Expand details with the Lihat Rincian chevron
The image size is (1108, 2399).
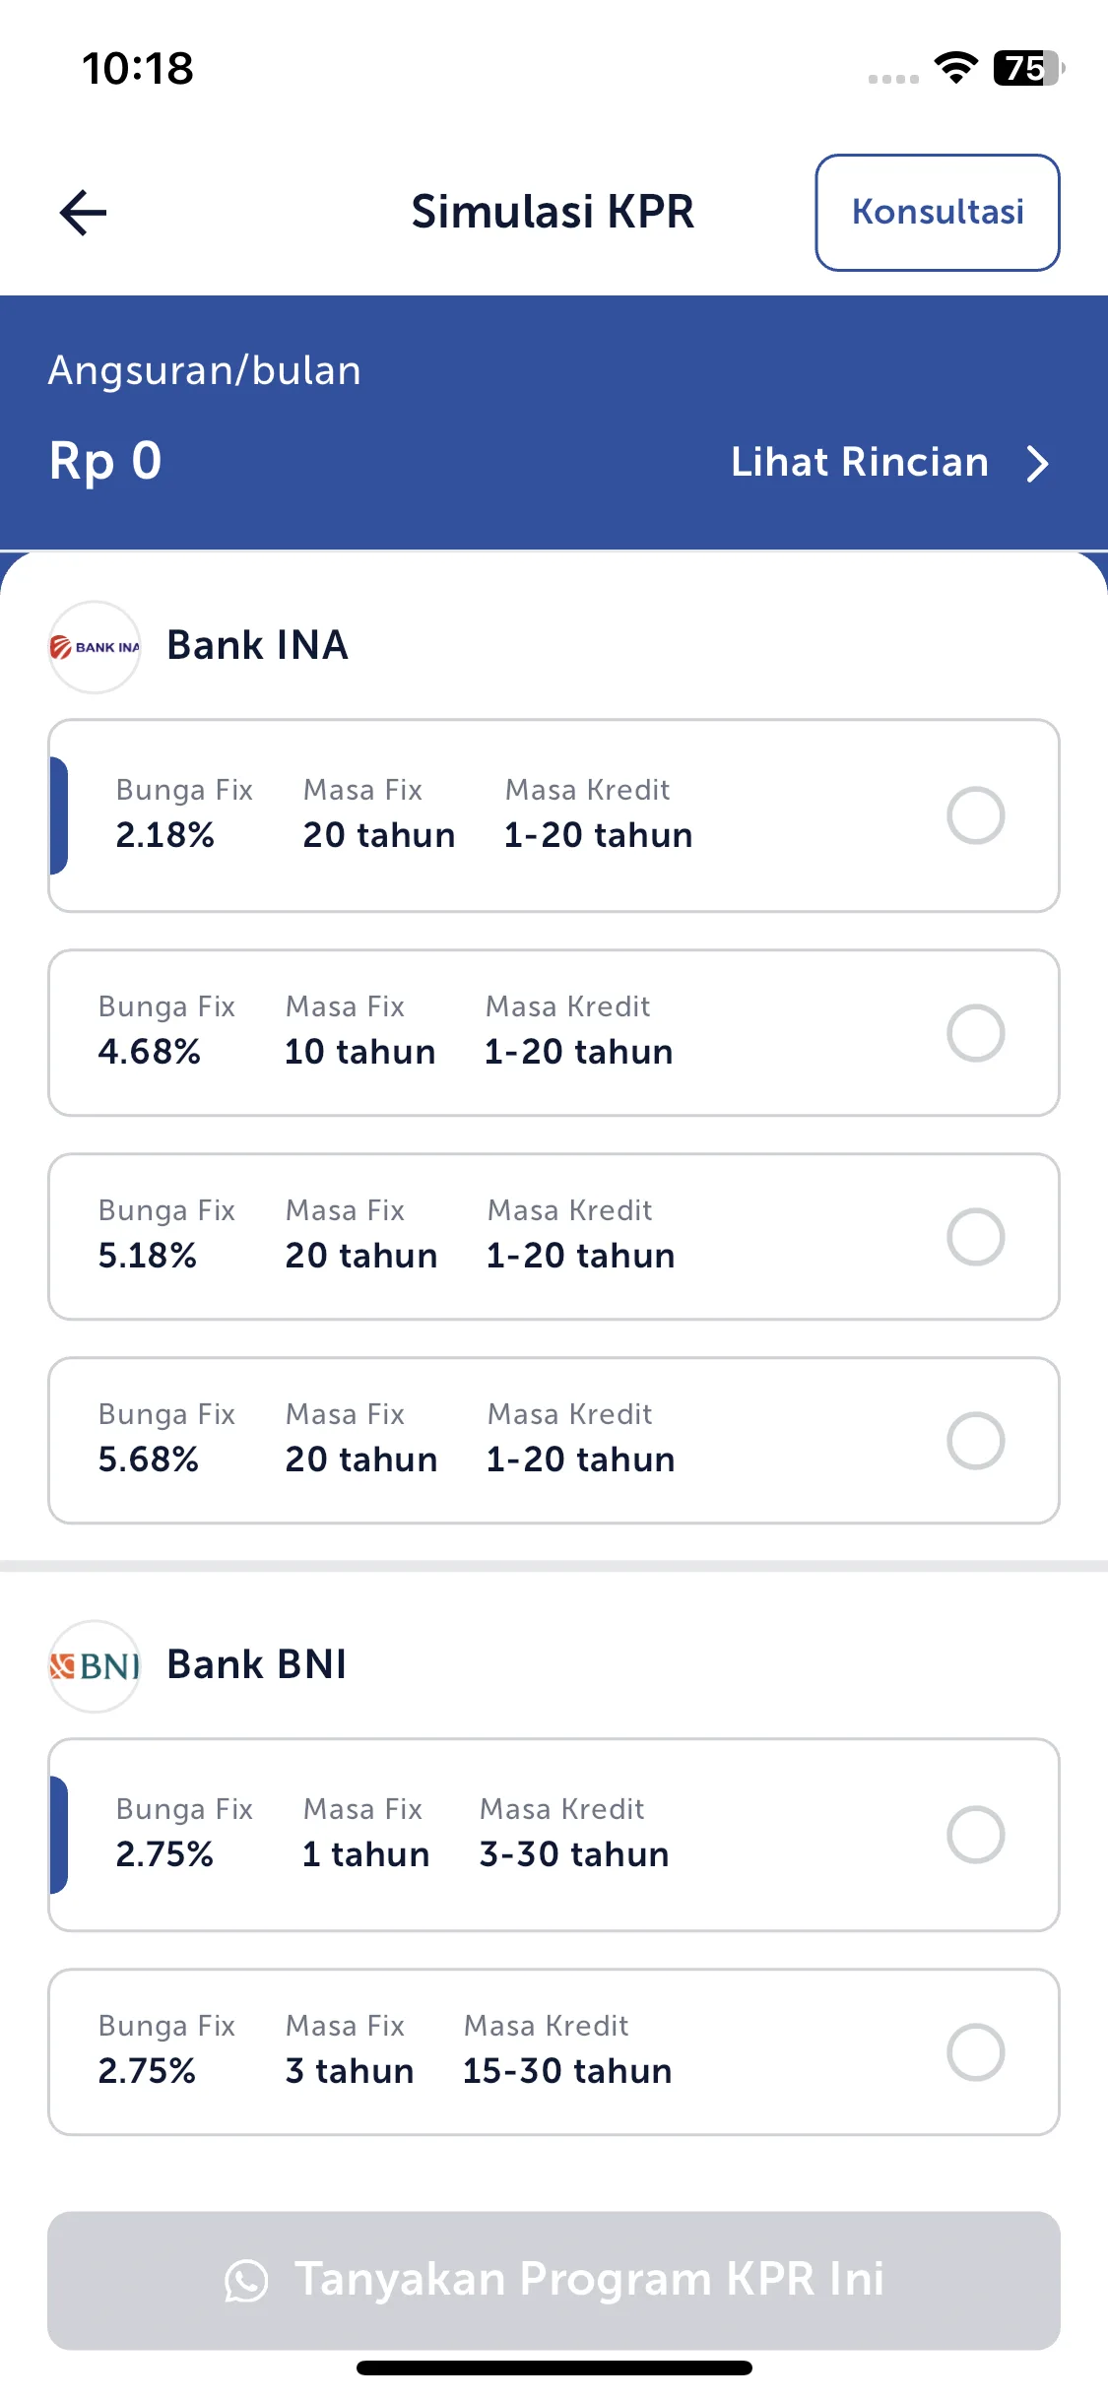1037,463
